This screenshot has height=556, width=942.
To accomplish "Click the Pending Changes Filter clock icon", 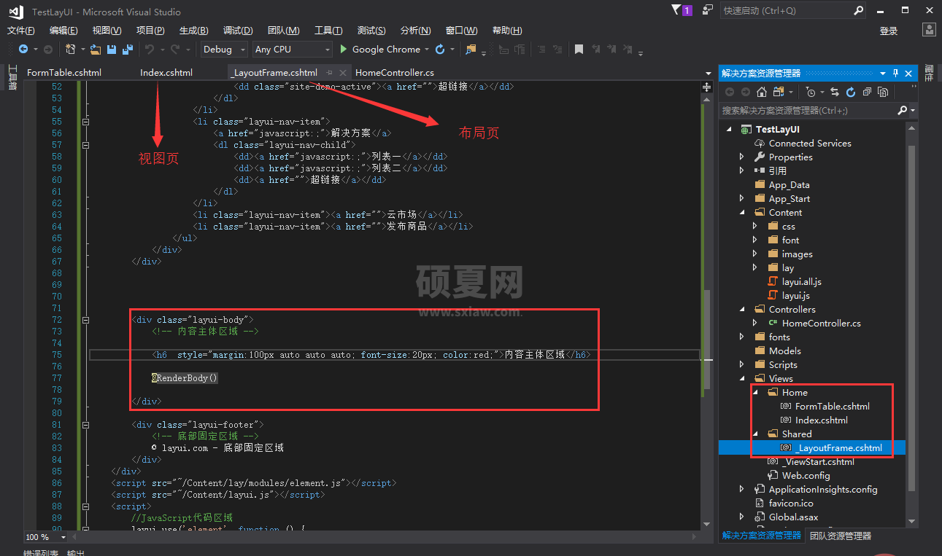I will [810, 92].
